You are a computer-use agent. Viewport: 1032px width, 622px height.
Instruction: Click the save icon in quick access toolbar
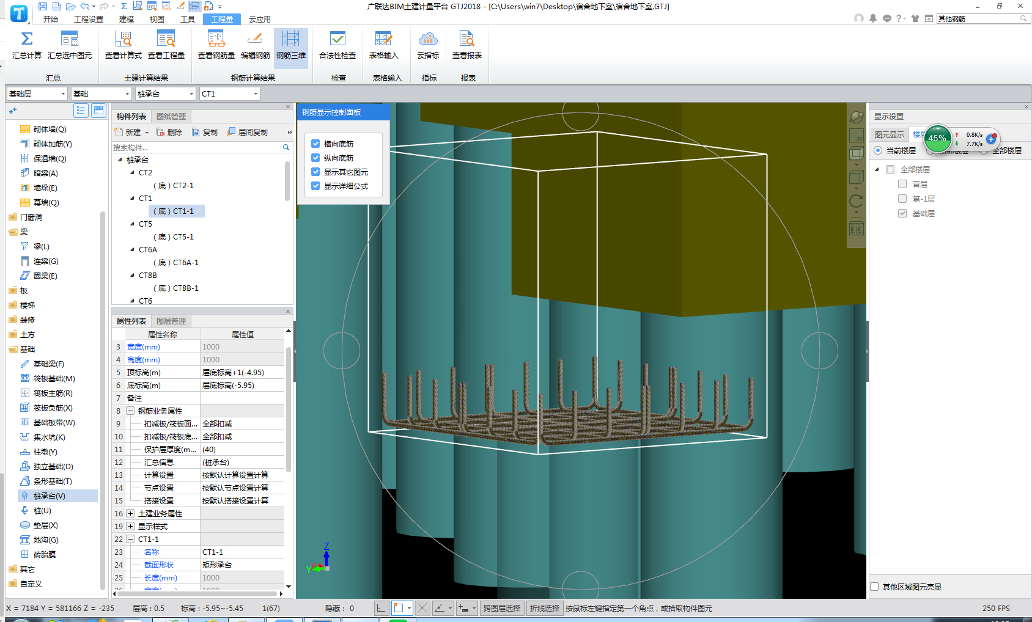(43, 6)
